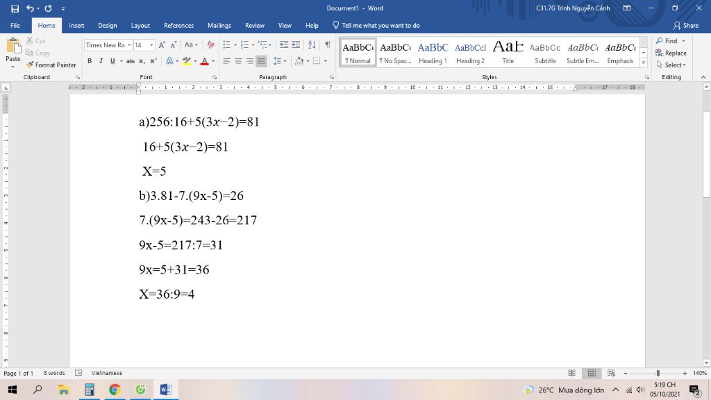Screen dimensions: 711x400
Task: Increase font size with the grow icon
Action: [162, 45]
